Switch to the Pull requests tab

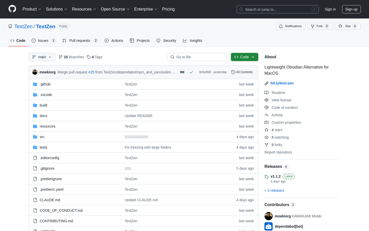coord(80,41)
